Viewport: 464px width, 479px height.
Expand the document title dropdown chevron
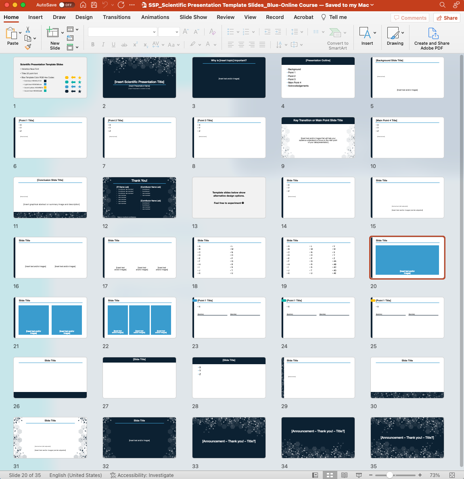[x=372, y=5]
